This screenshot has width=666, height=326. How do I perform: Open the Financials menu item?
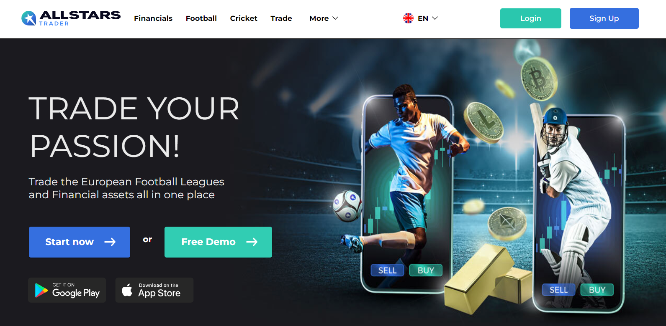[x=153, y=18]
